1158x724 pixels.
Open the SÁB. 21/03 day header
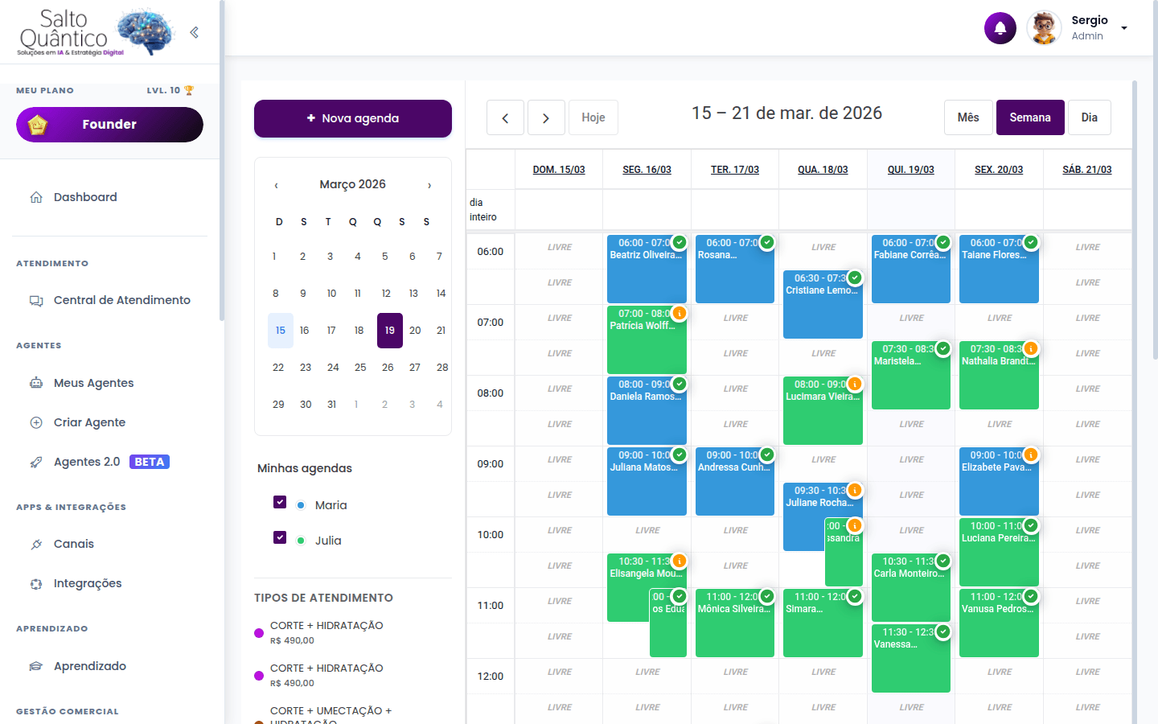tap(1087, 170)
